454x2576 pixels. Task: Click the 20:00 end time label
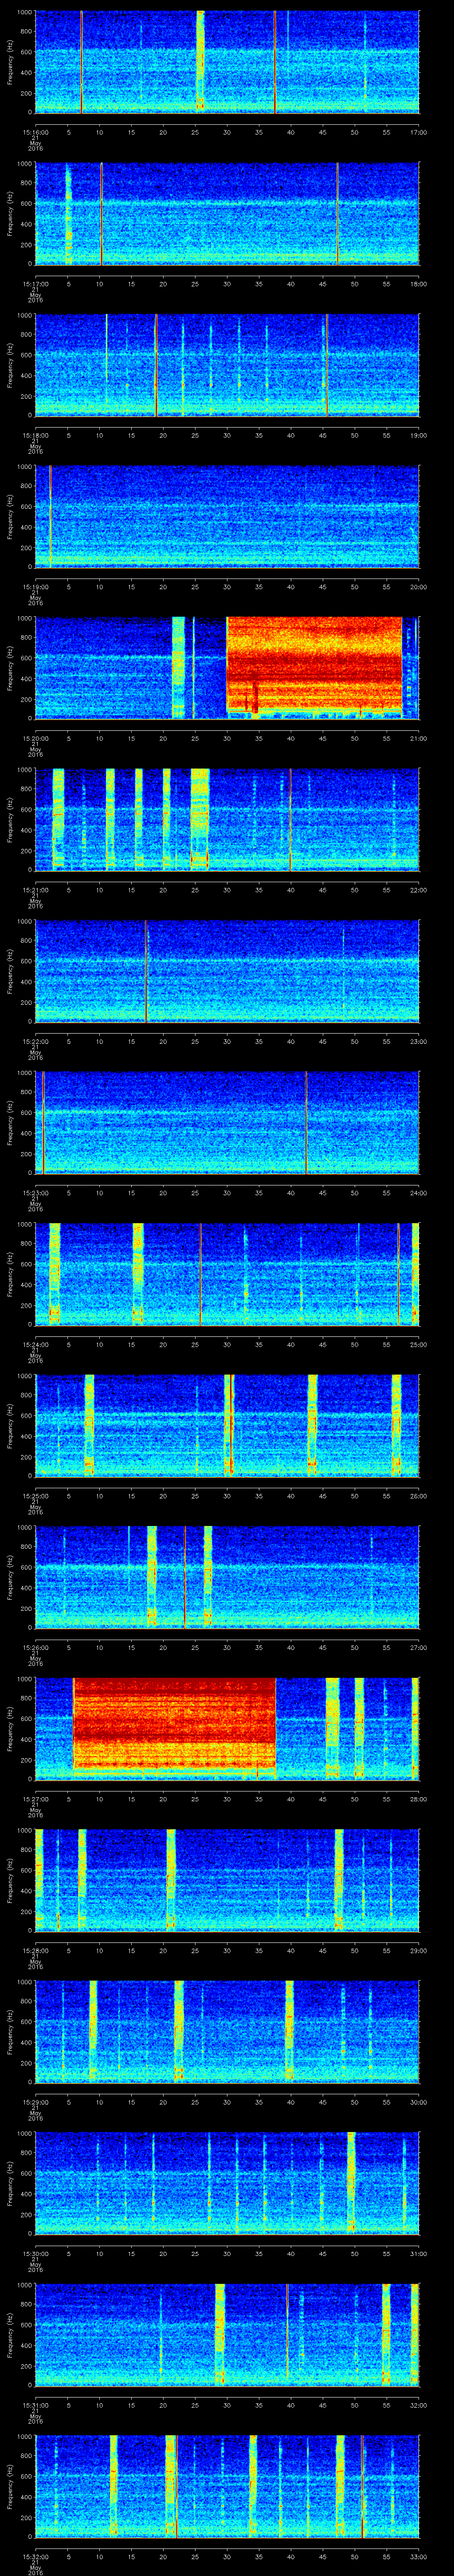[x=418, y=587]
